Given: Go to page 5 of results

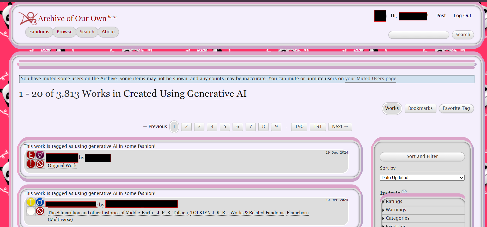Looking at the screenshot, I should pos(225,127).
